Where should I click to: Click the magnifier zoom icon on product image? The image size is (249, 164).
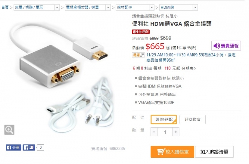click(9, 130)
